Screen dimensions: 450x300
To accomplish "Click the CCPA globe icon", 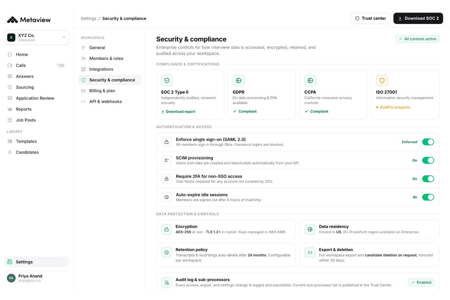I will (310, 81).
